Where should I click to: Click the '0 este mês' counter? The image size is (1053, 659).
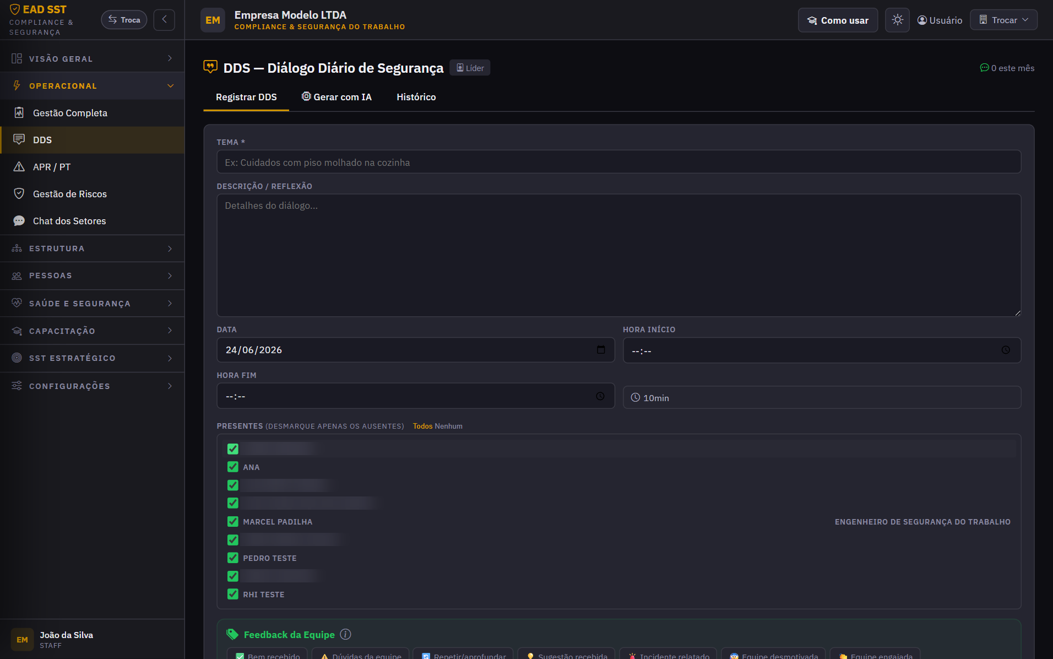1007,68
